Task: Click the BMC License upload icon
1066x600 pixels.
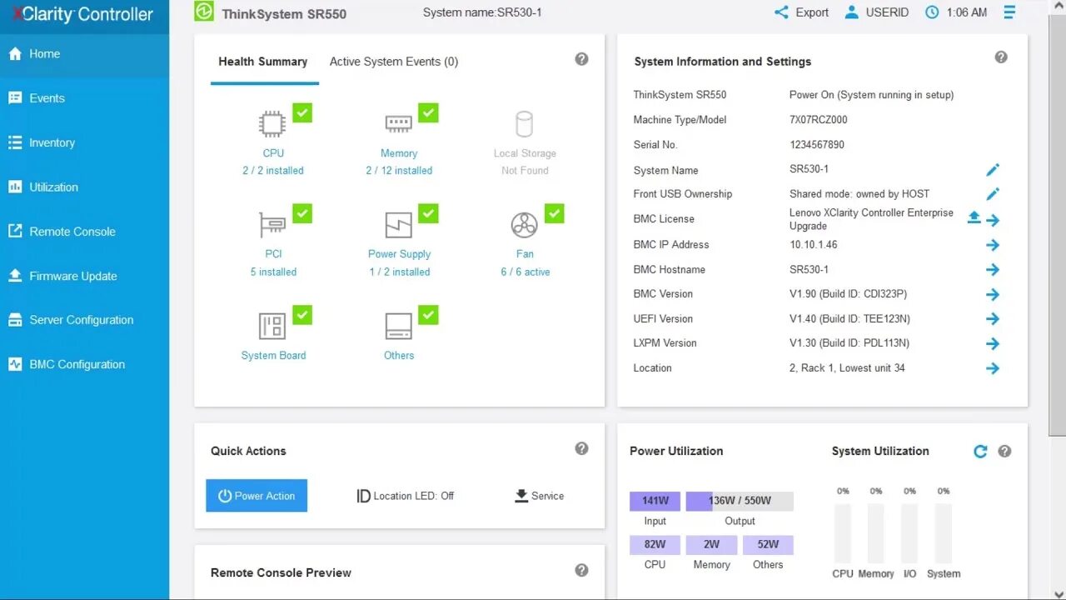Action: click(x=974, y=217)
